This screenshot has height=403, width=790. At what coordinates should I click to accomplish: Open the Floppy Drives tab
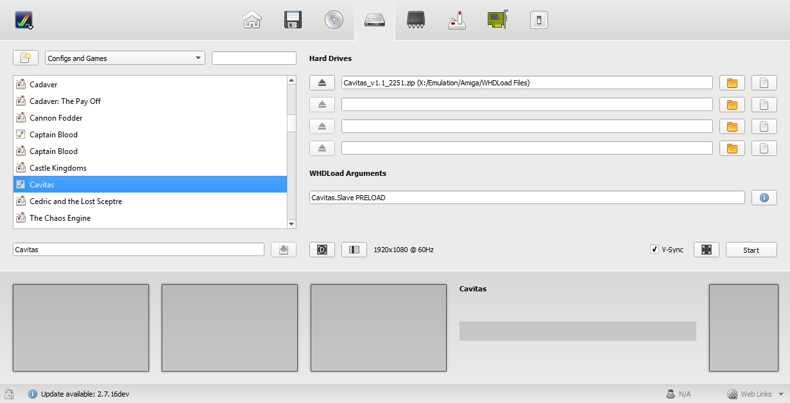(293, 20)
